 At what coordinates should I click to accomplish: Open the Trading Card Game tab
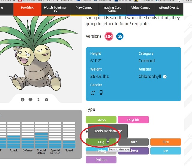[x=112, y=9]
